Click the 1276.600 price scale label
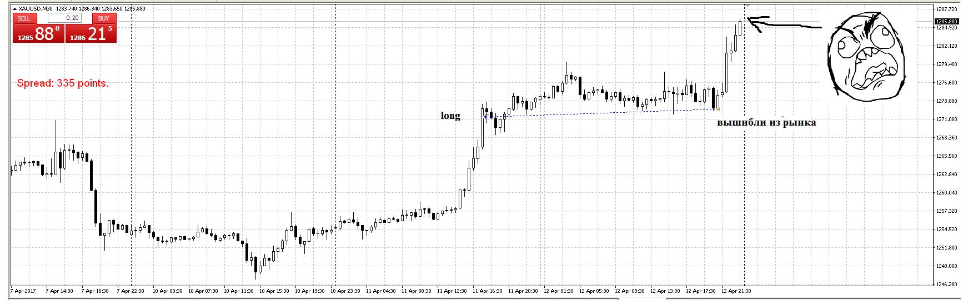The image size is (963, 304). pyautogui.click(x=946, y=83)
